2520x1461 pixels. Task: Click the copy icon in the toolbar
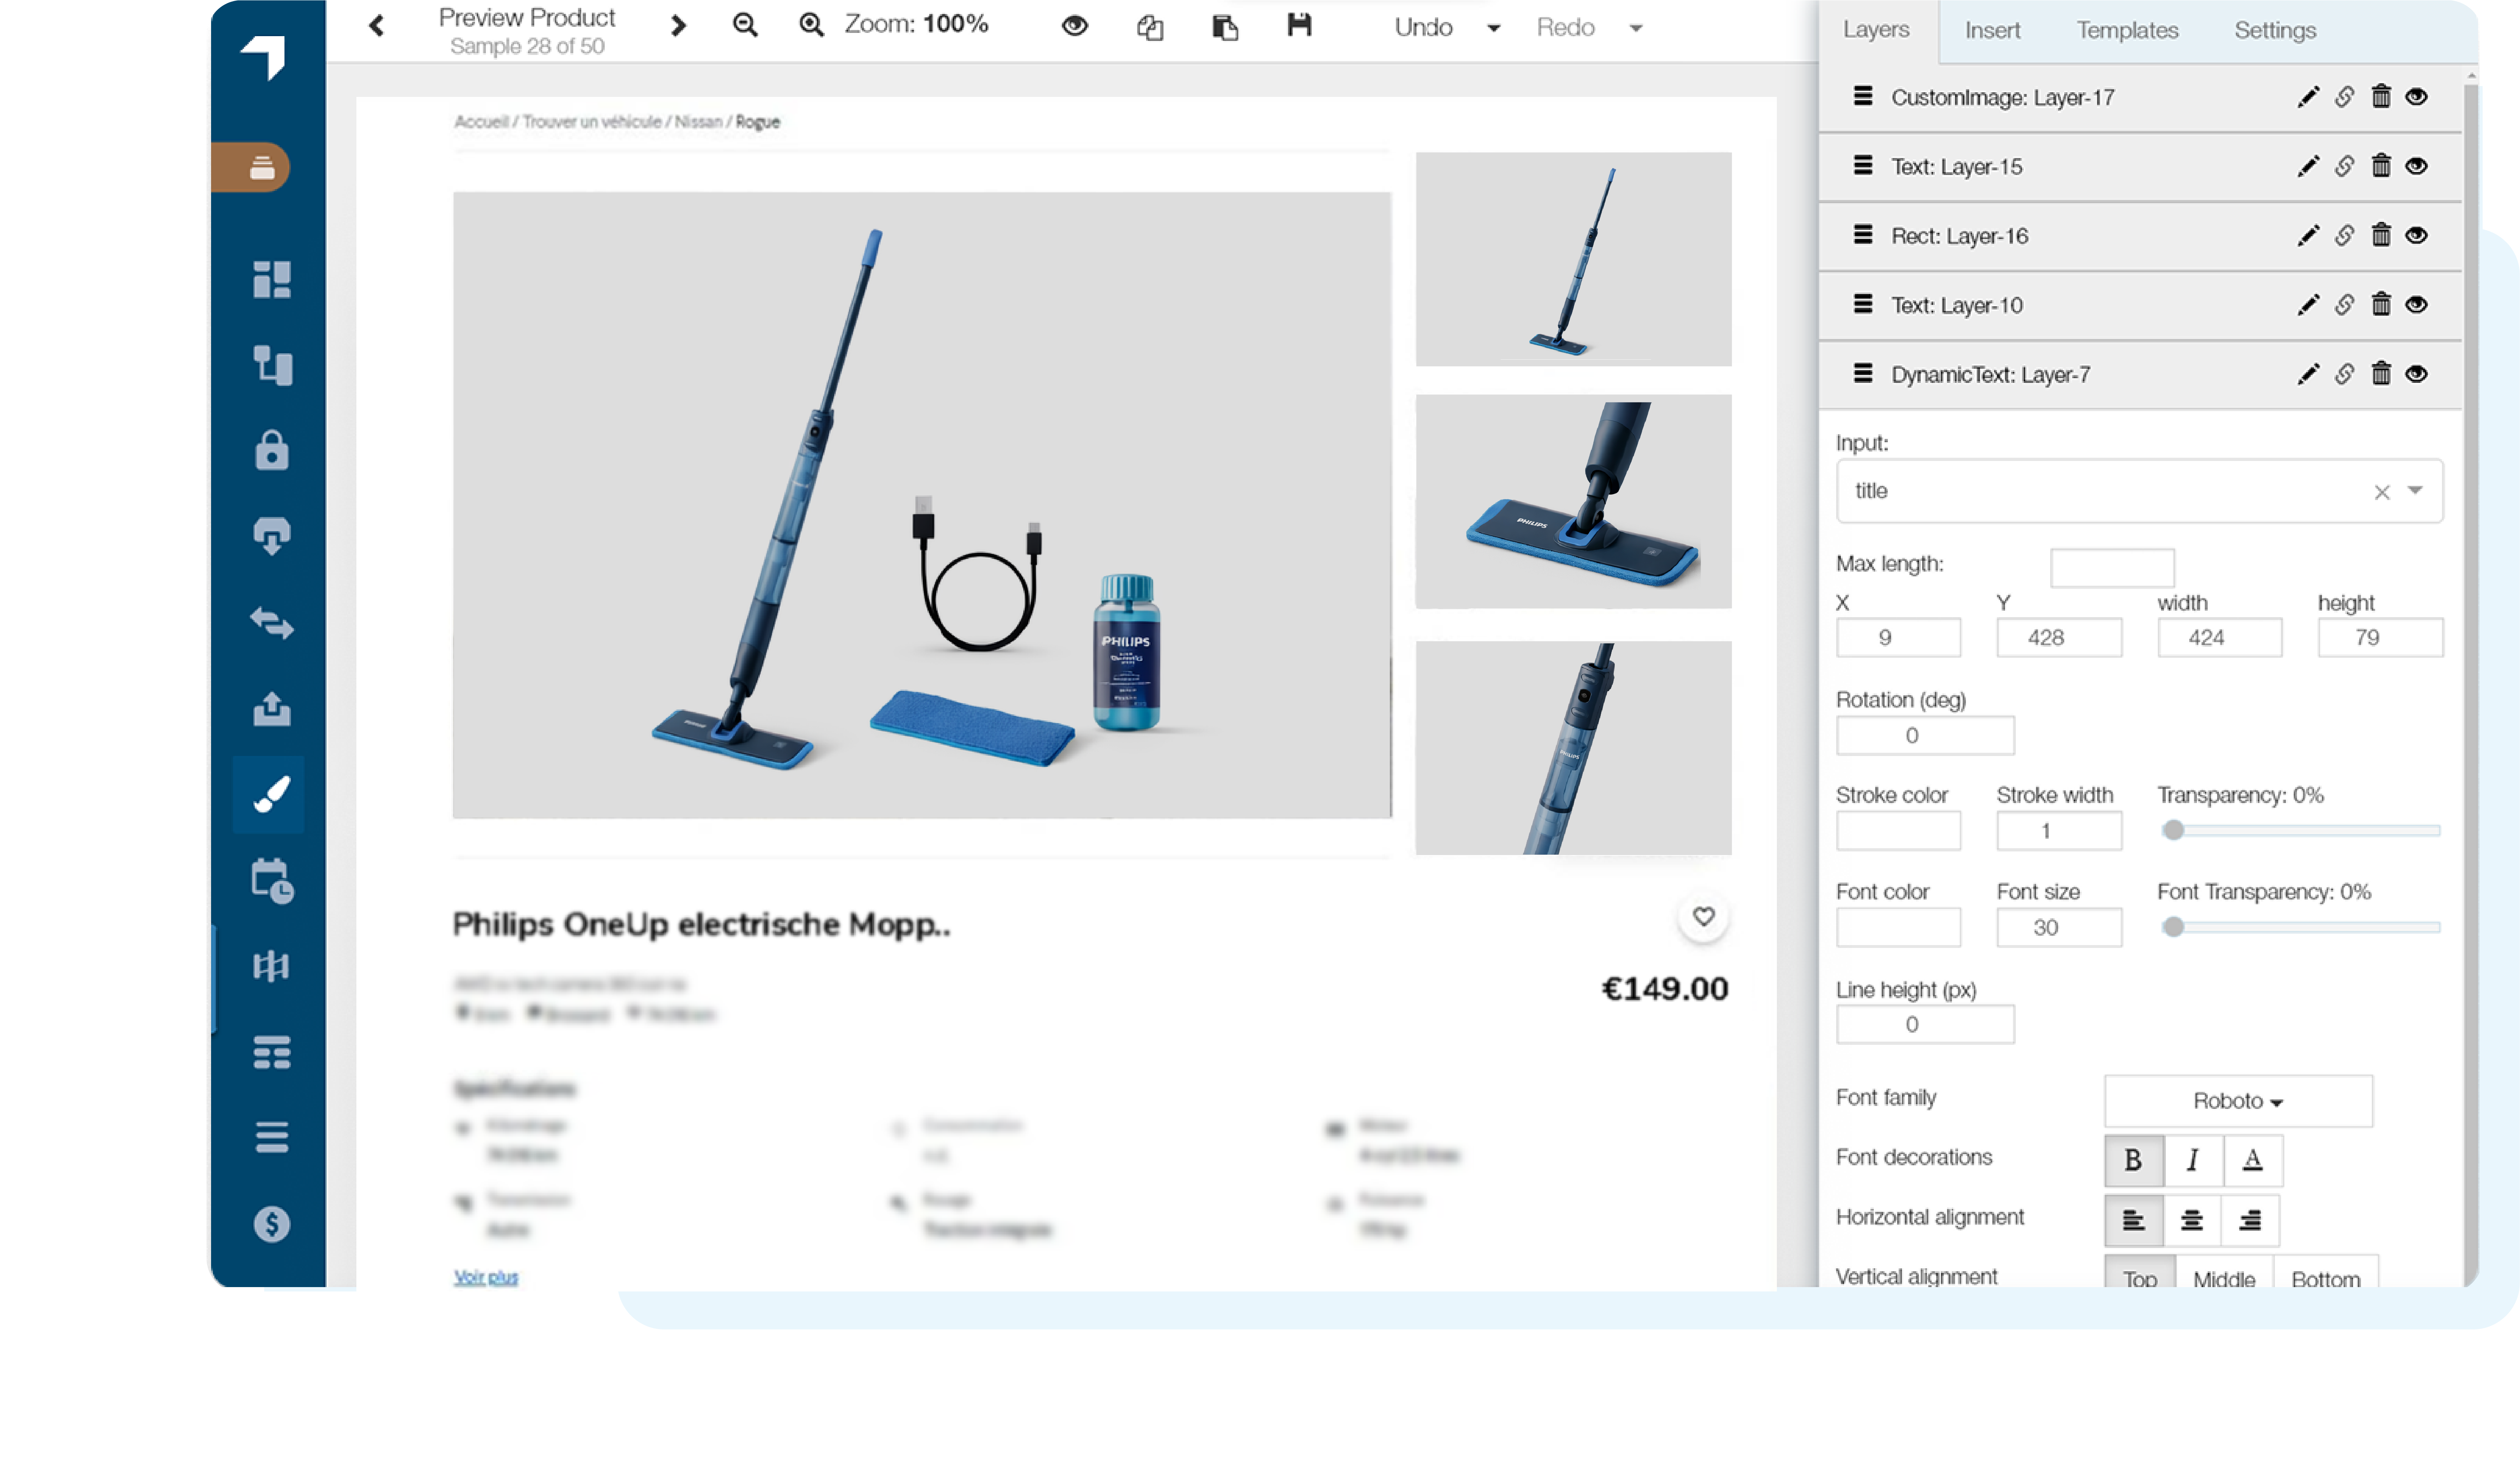(1150, 27)
